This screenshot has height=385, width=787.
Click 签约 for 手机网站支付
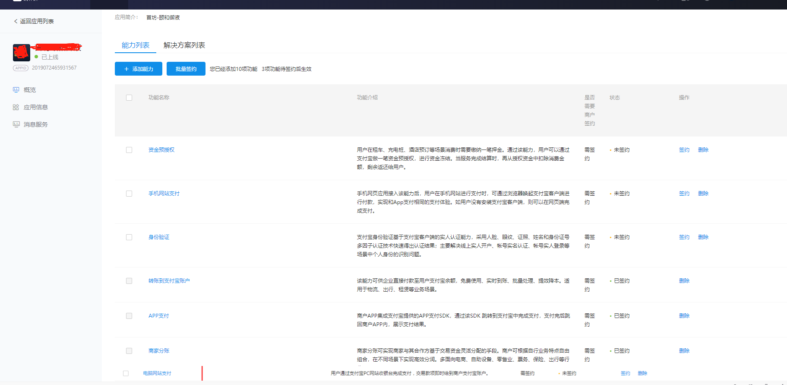684,194
